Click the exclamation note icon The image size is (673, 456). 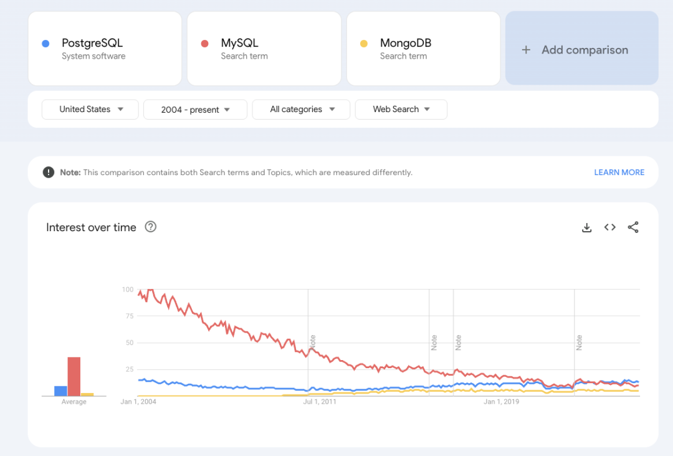(x=49, y=173)
